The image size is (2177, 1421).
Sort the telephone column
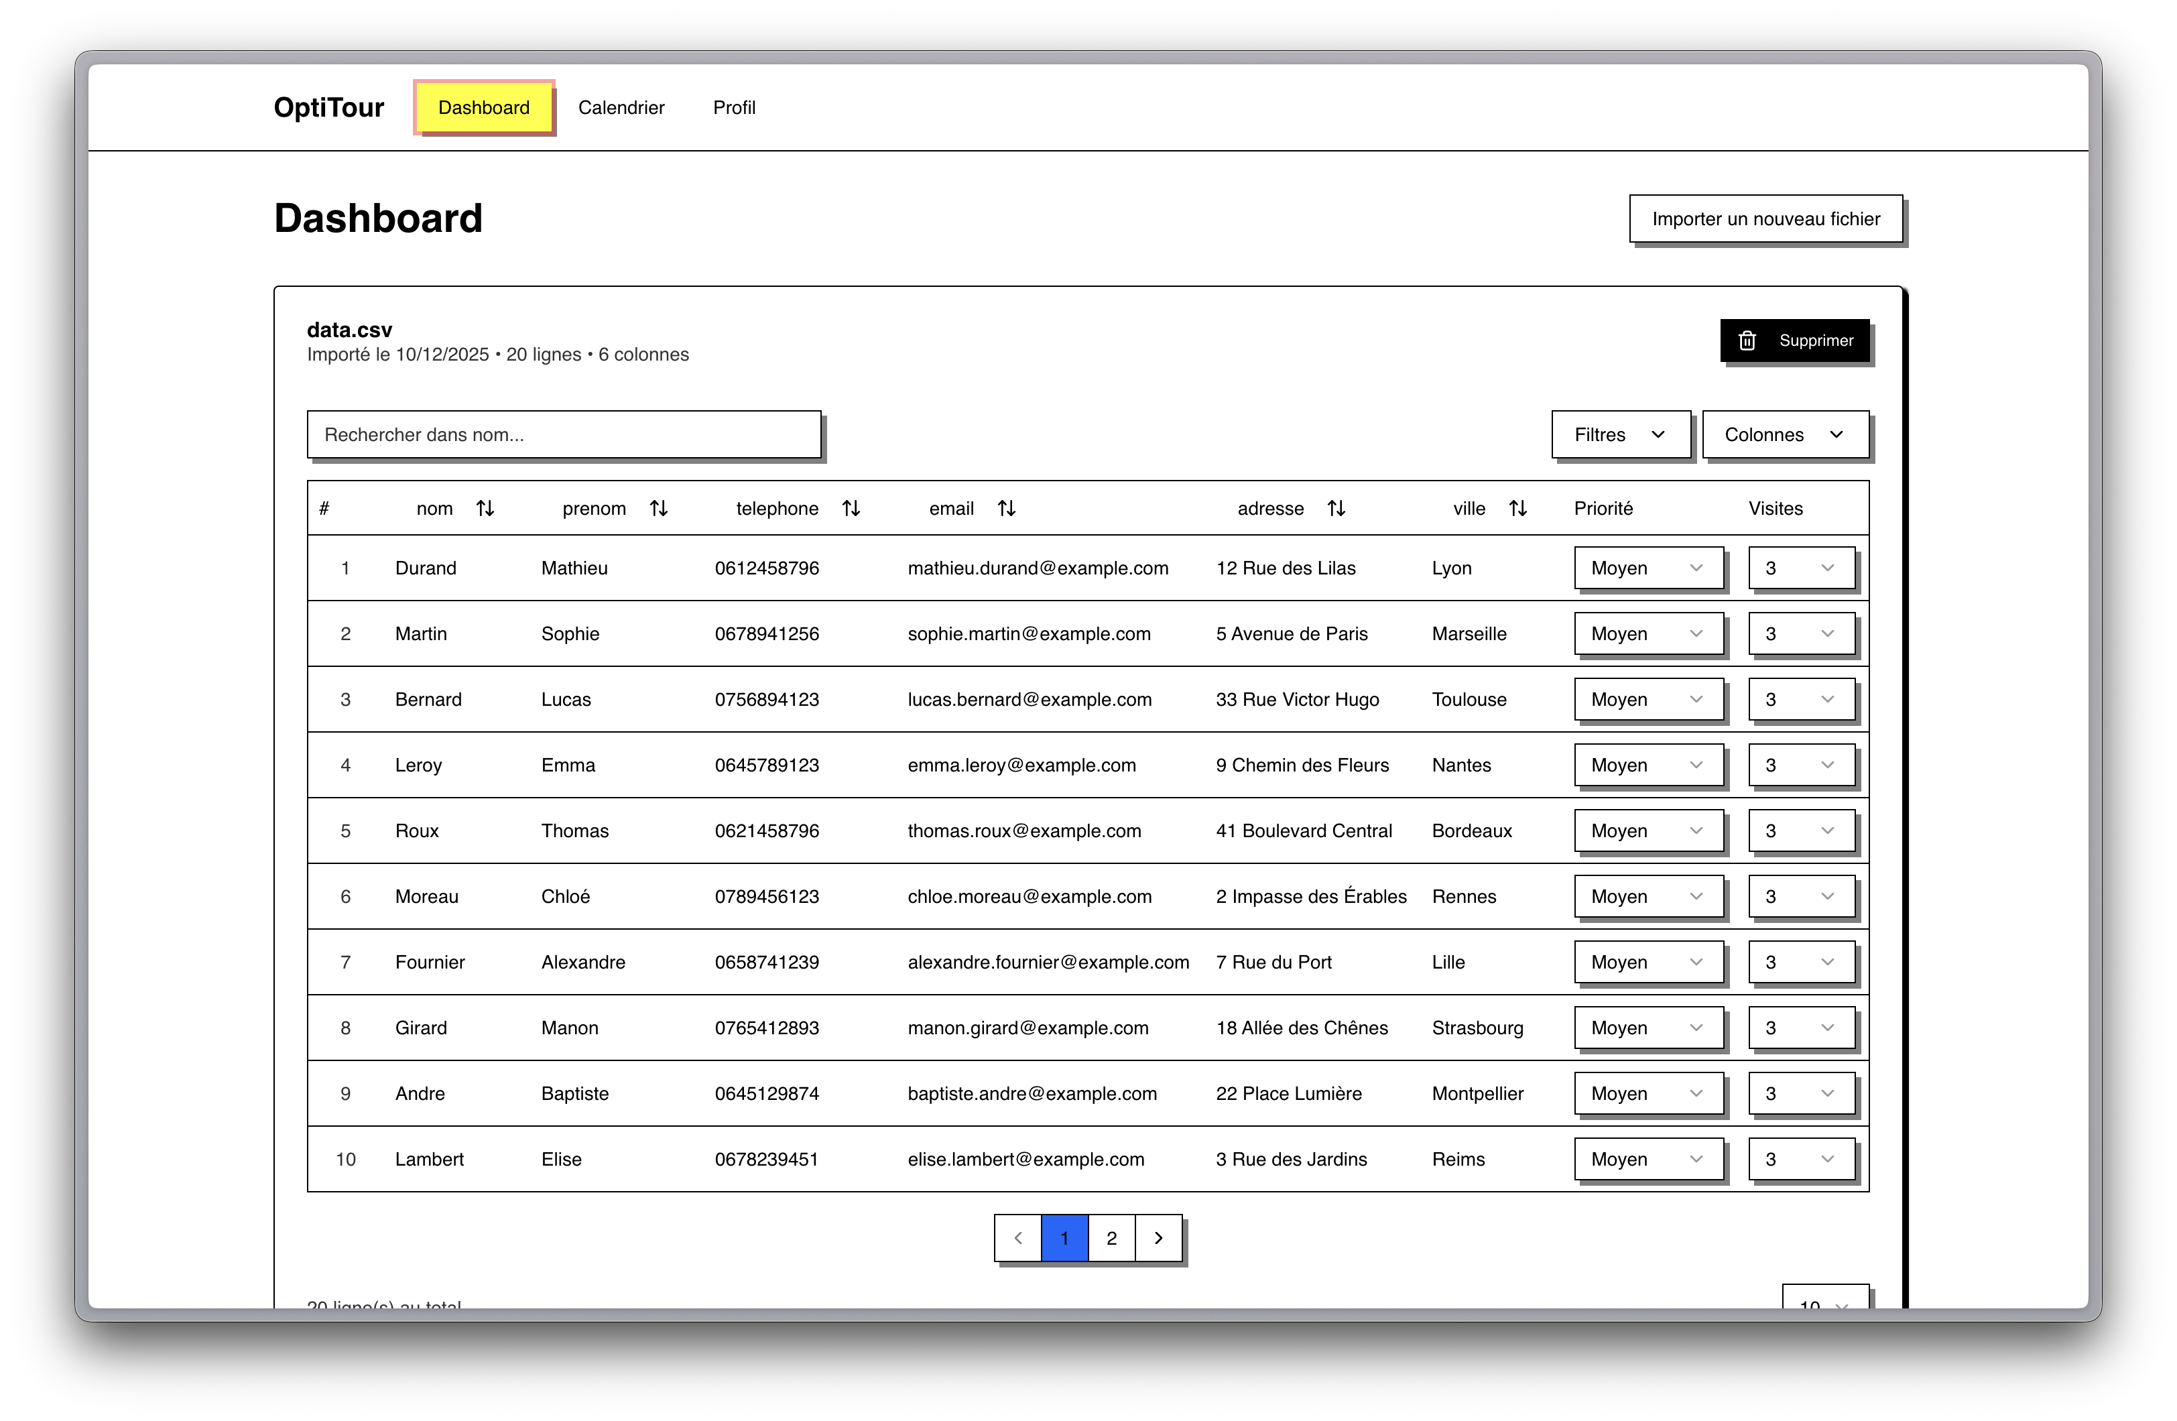(851, 508)
